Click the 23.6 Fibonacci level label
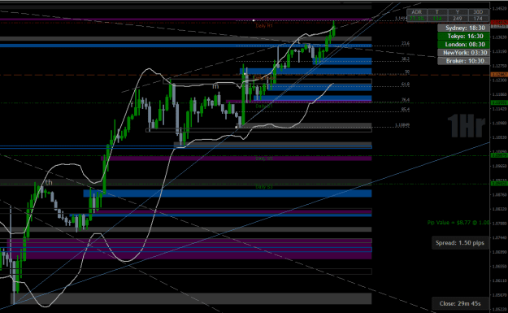Viewport: 508px width, 313px height. click(x=406, y=43)
